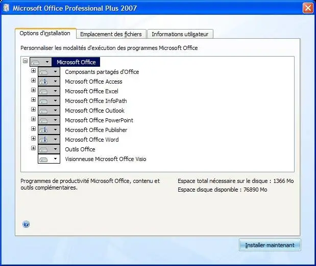Select the Microsoft Office tree label

(x=76, y=62)
